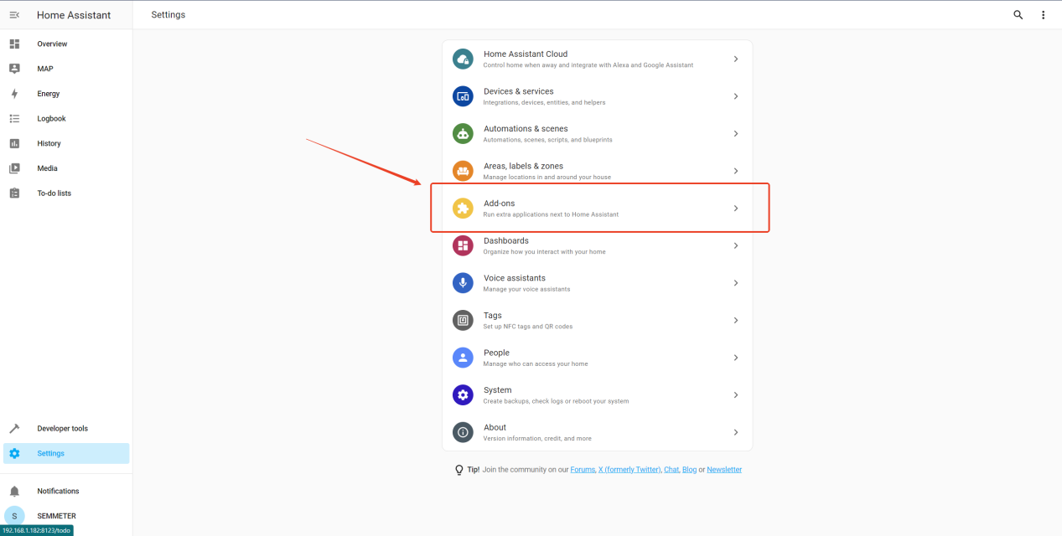Click 'Version information, credit, and more'

[x=537, y=438]
